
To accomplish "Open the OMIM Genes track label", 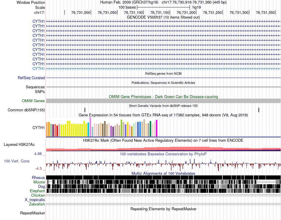I will [x=33, y=101].
